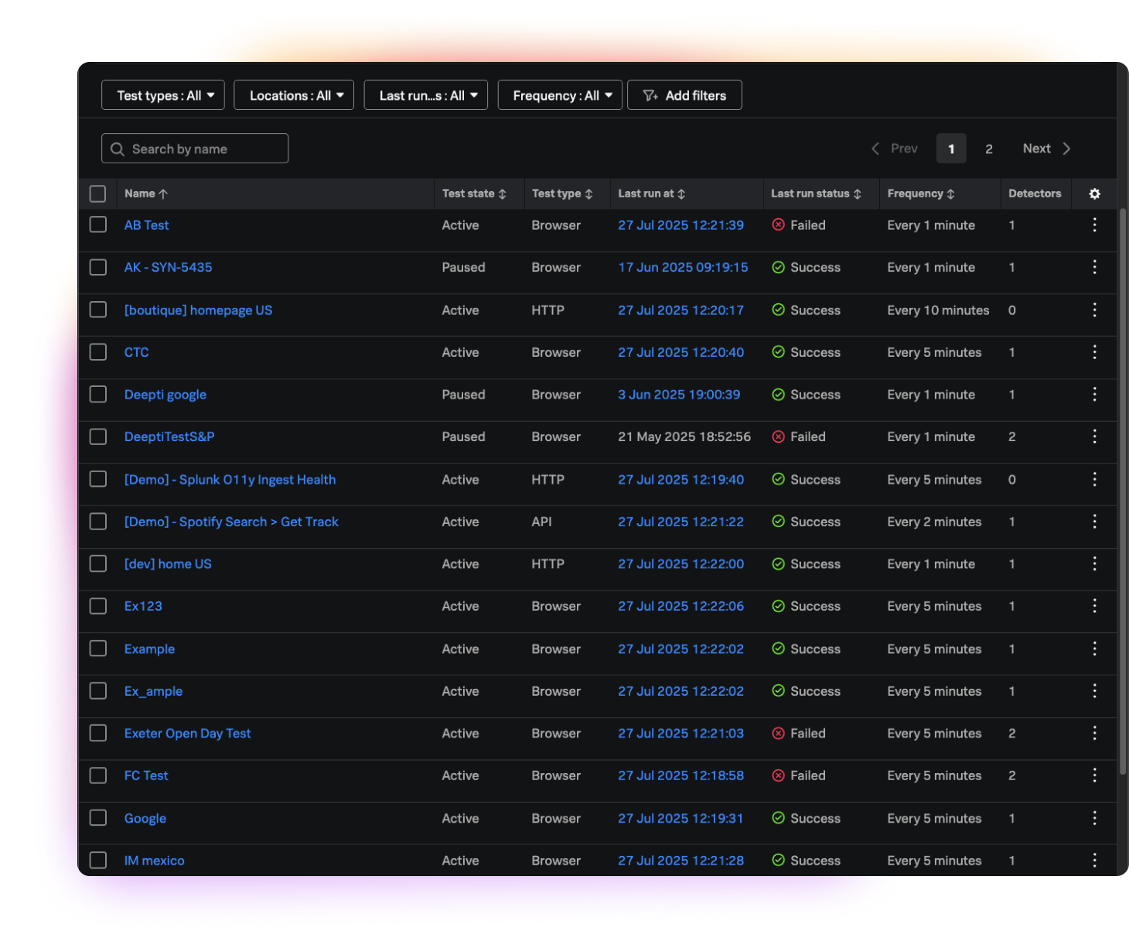Open the Frequency filter dropdown
Viewport: 1129px width, 938px height.
pos(560,94)
